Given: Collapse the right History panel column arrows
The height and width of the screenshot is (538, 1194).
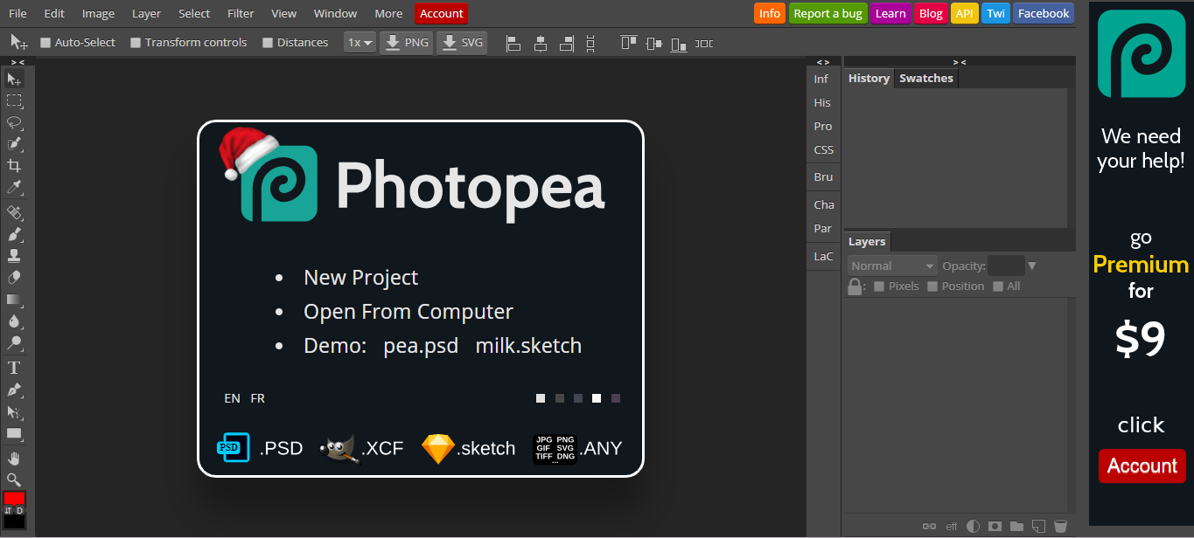Looking at the screenshot, I should coord(960,62).
